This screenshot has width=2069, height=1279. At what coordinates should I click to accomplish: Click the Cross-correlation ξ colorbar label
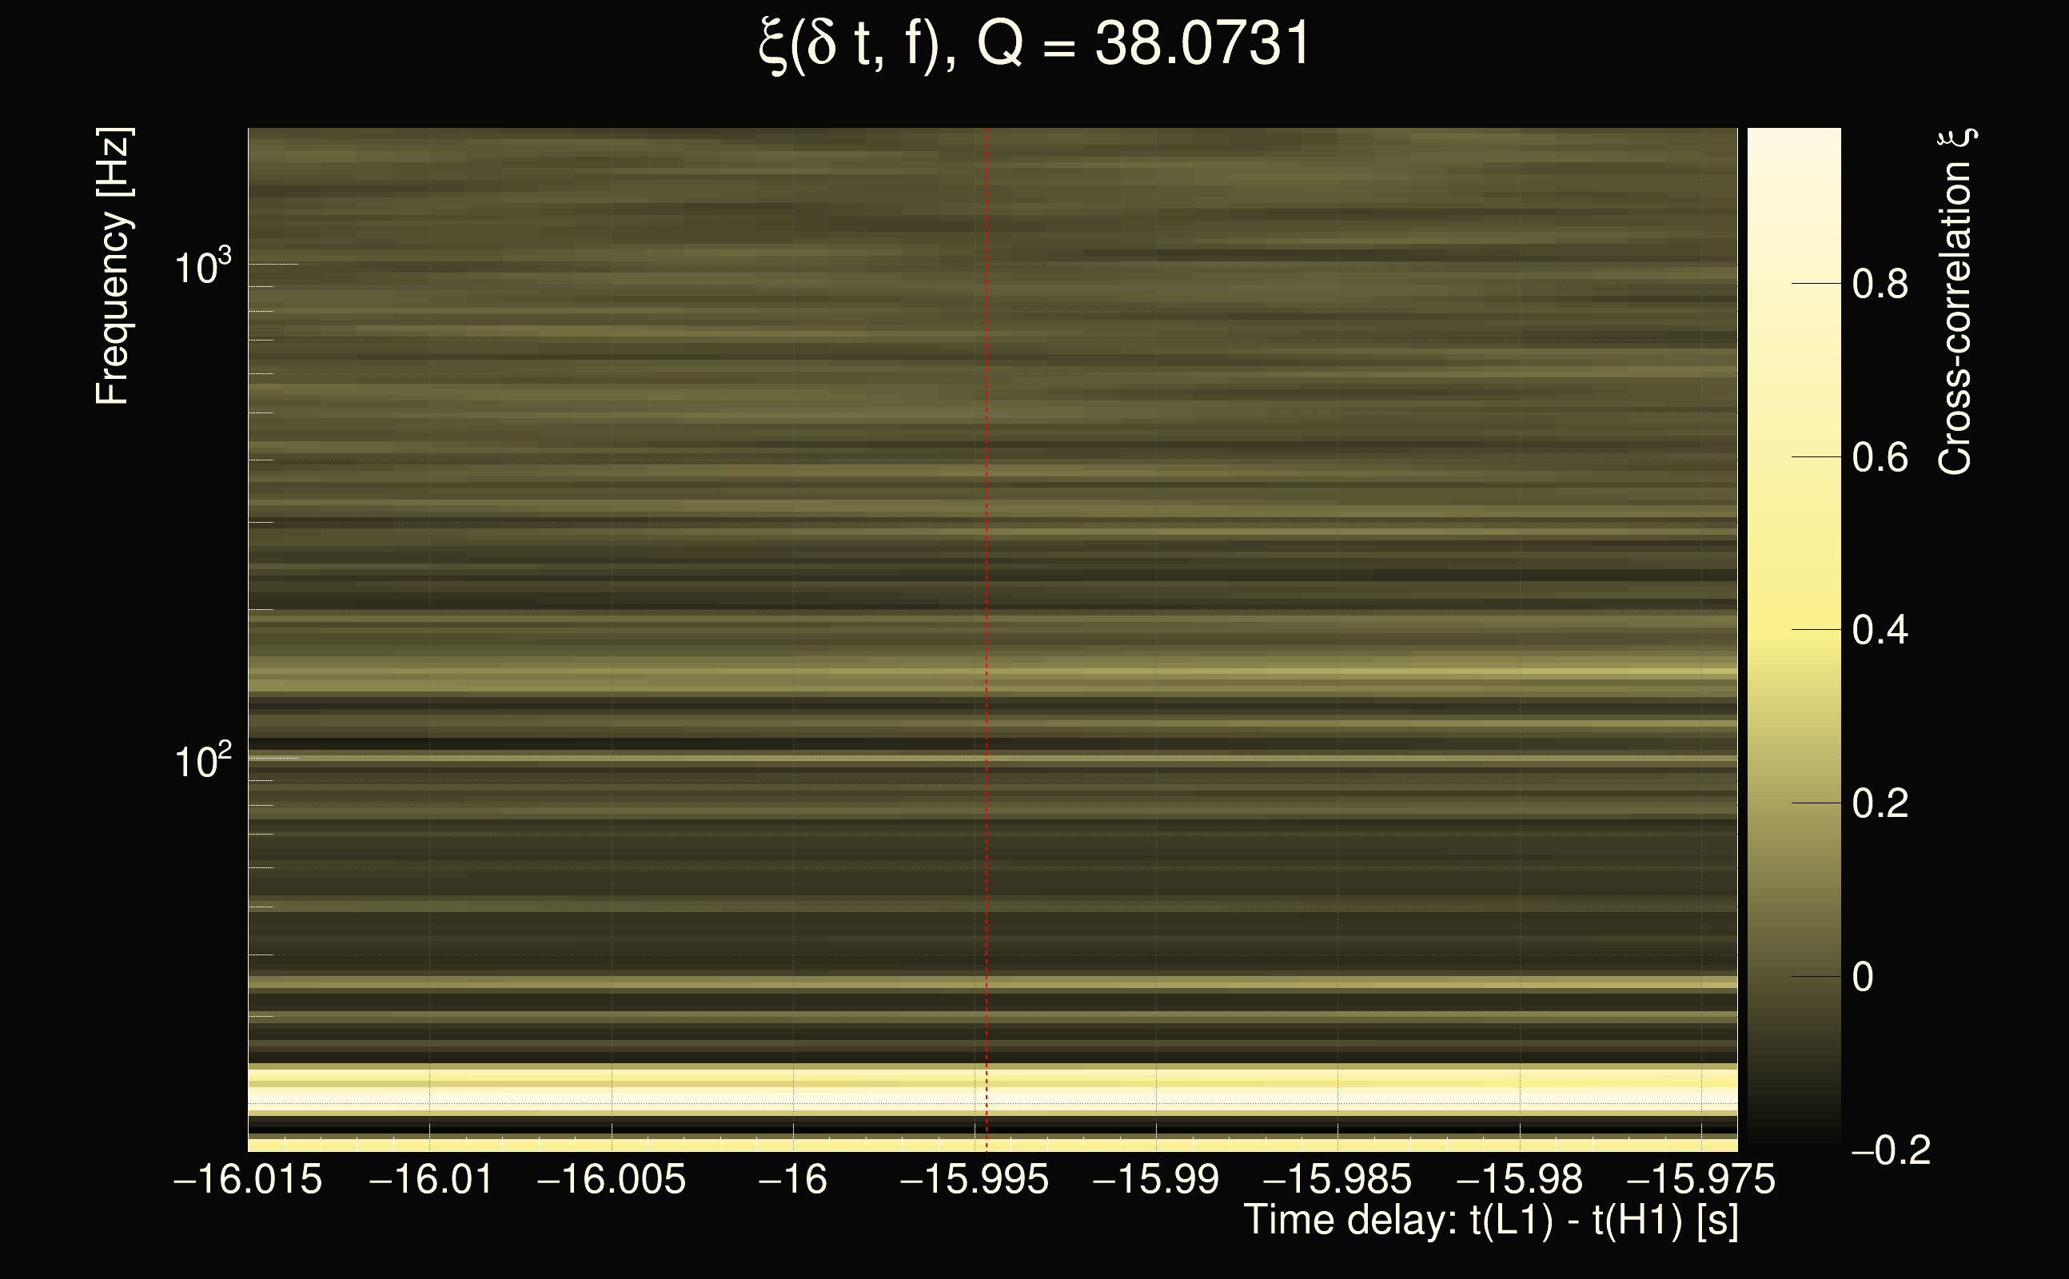click(1955, 302)
